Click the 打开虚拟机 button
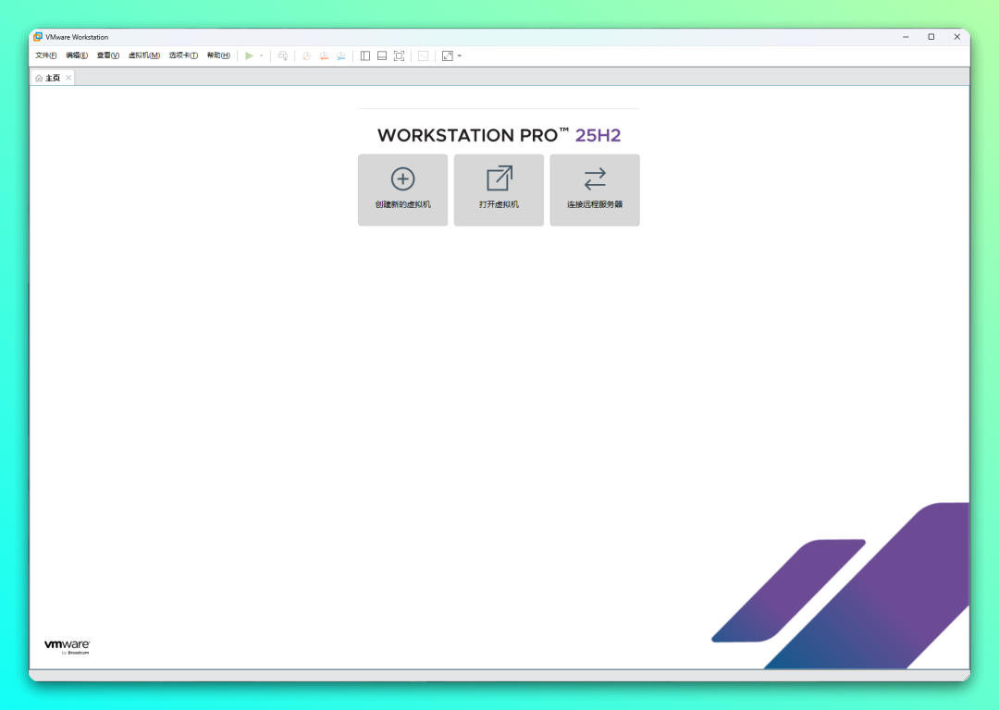 point(499,190)
